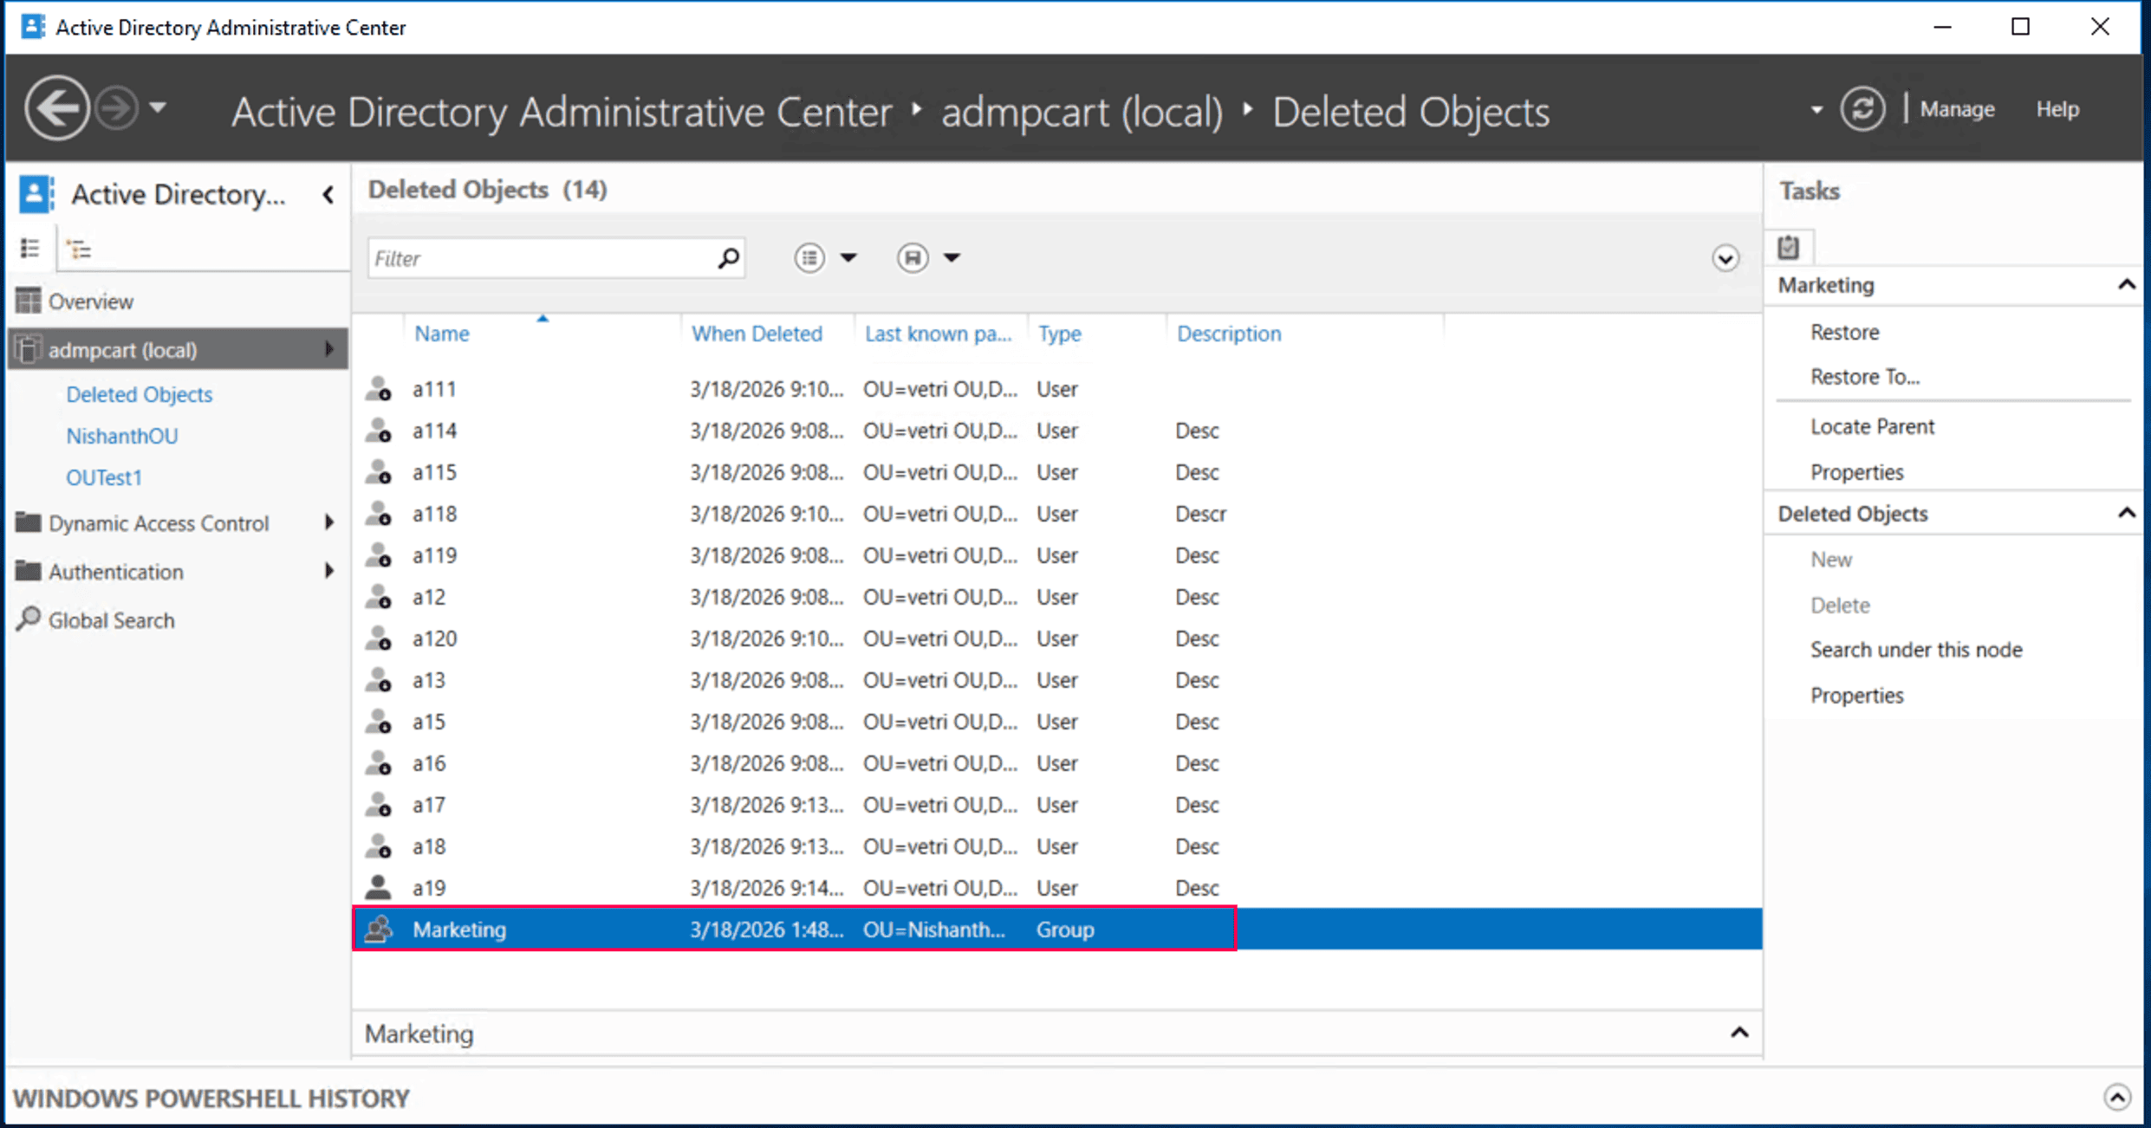2151x1128 pixels.
Task: Click inside the Filter input box
Action: click(537, 257)
